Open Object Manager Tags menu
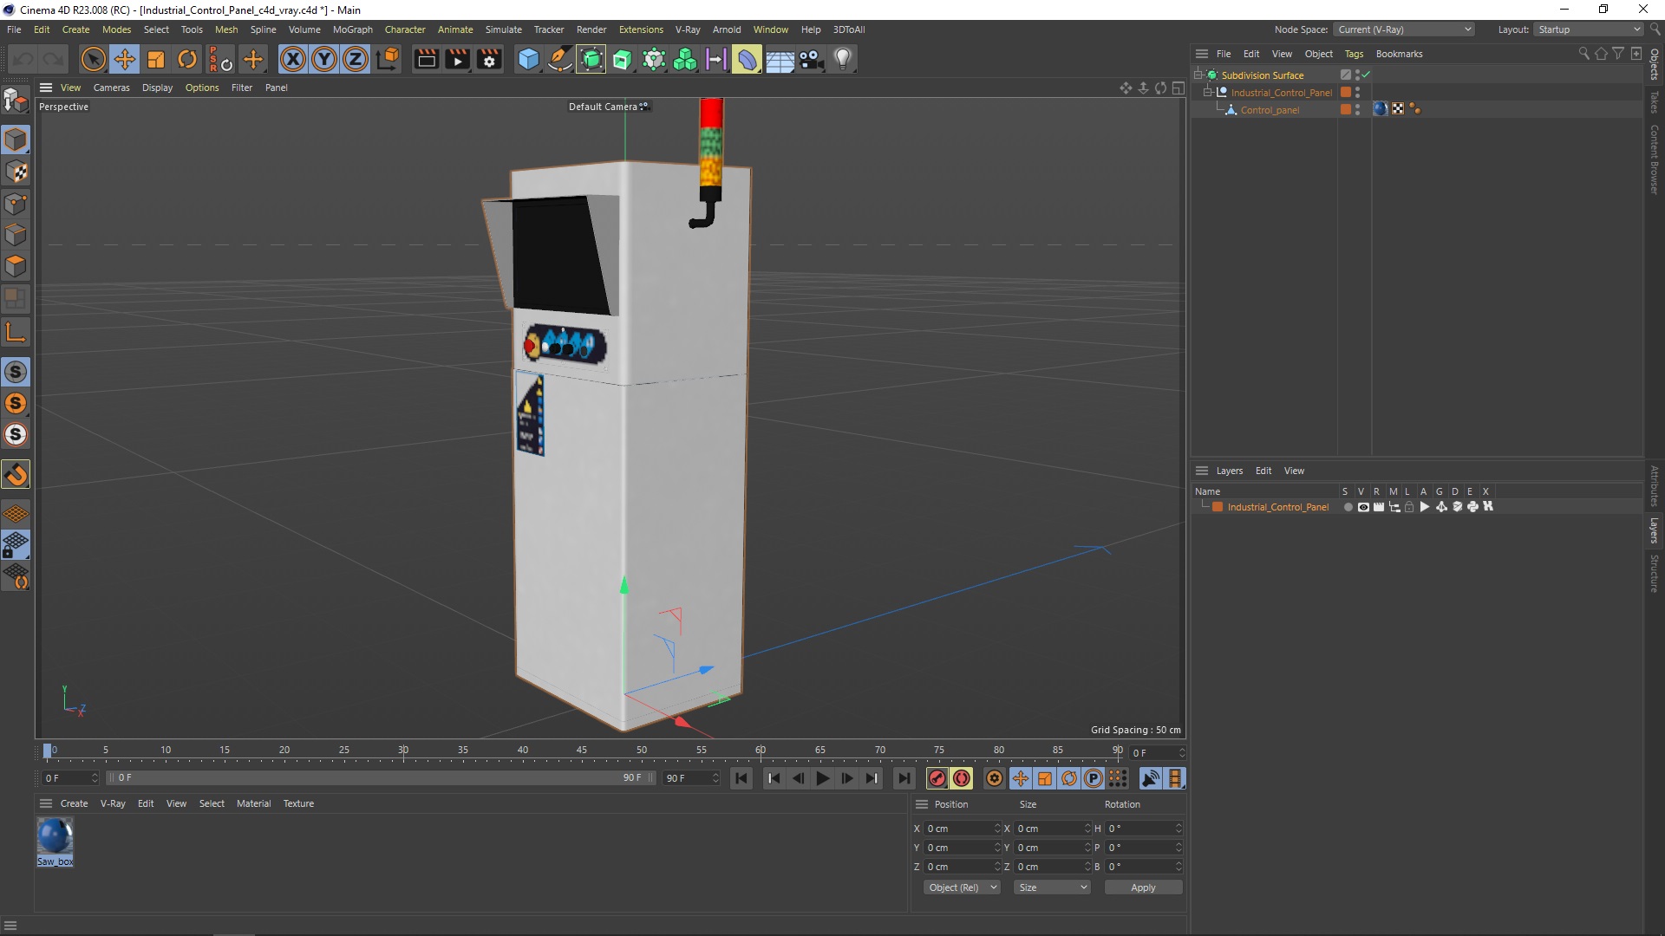The height and width of the screenshot is (936, 1665). point(1354,54)
